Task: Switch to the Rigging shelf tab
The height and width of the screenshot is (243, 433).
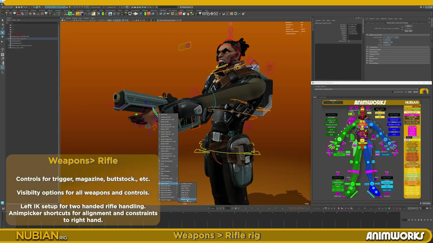Action: point(50,11)
